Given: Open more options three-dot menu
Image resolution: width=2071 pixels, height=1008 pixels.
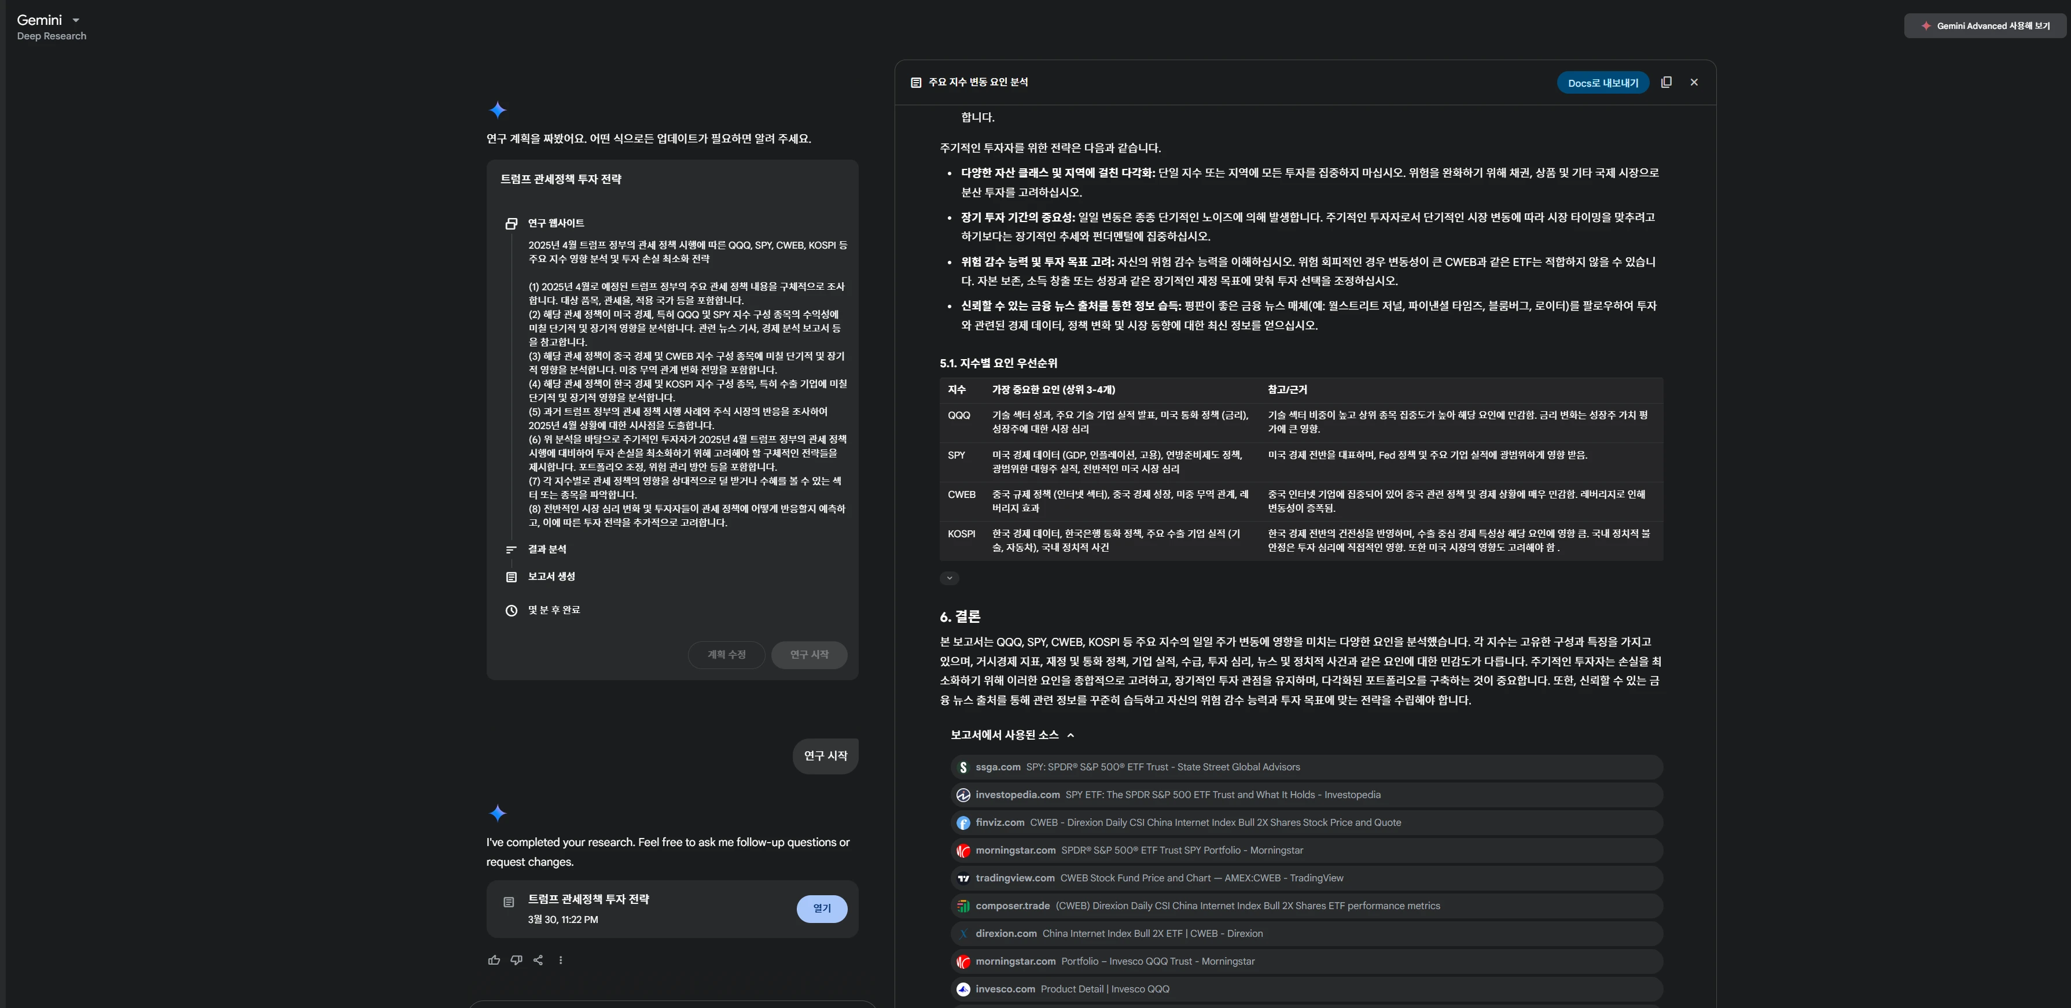Looking at the screenshot, I should [x=560, y=960].
